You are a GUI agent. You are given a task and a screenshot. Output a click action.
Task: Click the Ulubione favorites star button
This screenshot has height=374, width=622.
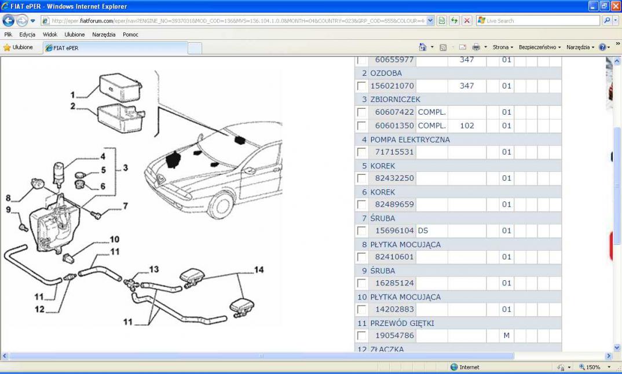19,47
